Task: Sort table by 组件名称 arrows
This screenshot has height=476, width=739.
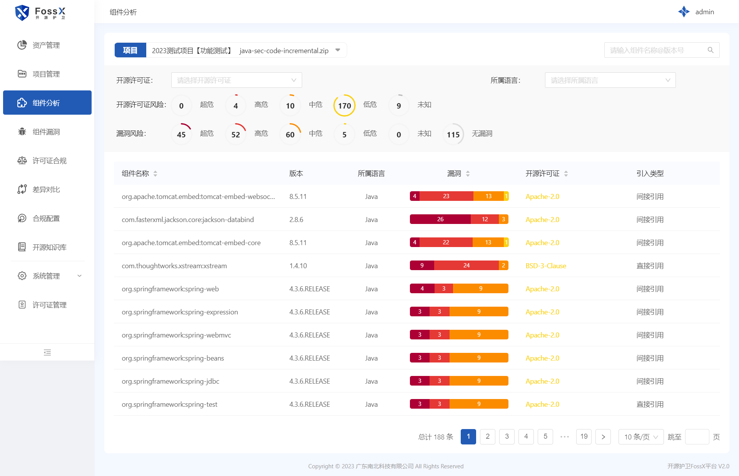Action: pos(155,174)
